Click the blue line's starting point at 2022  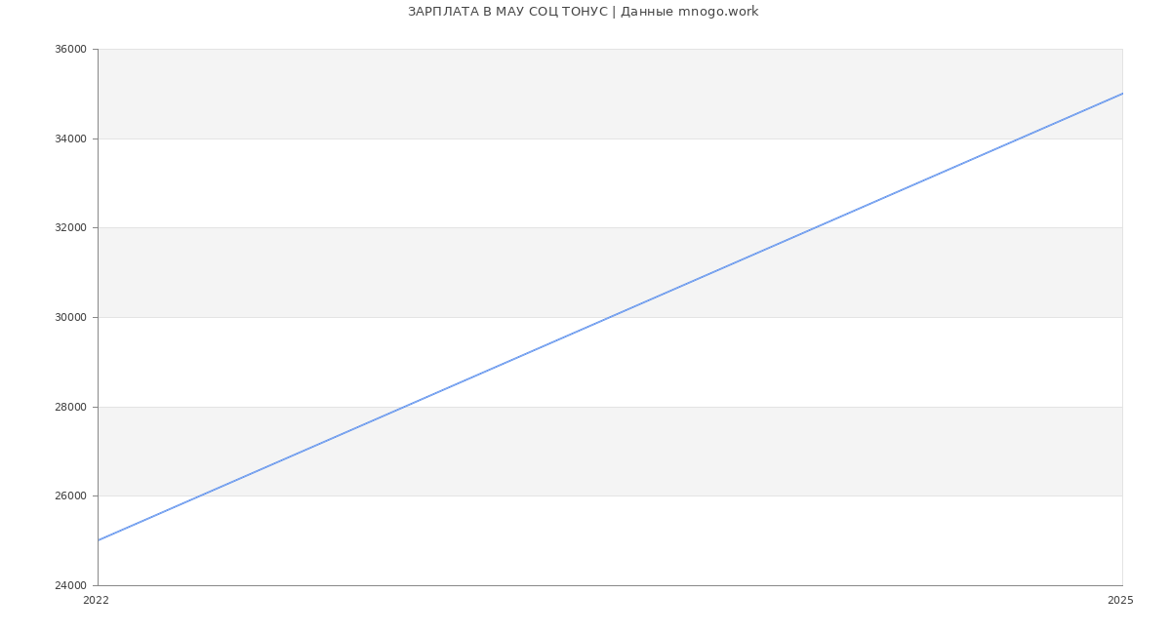(x=99, y=540)
